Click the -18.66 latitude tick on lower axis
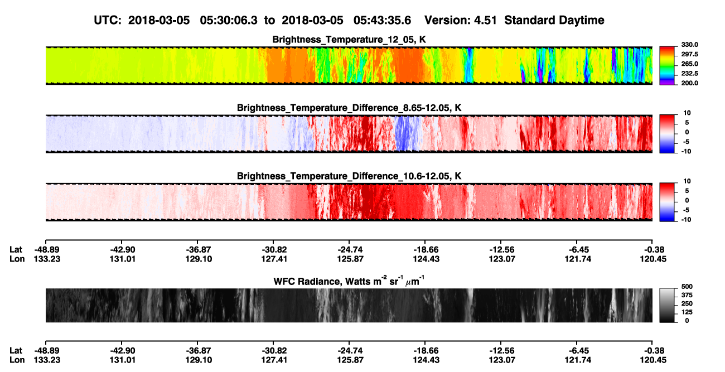This screenshot has height=372, width=725. pos(425,350)
